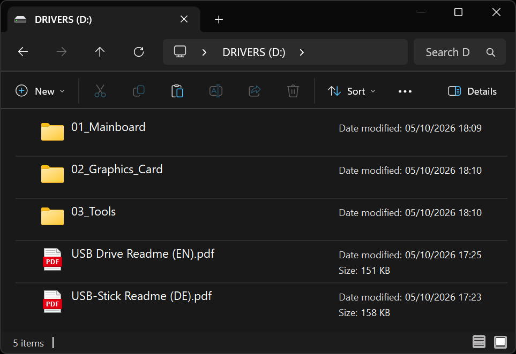Click PDF icon of USB Drive Readme (EN)
This screenshot has height=354, width=516.
[53, 259]
